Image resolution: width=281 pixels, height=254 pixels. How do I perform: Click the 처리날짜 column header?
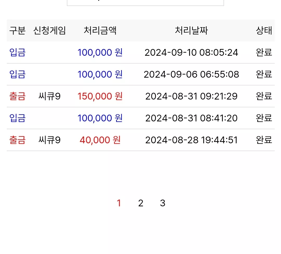[191, 30]
